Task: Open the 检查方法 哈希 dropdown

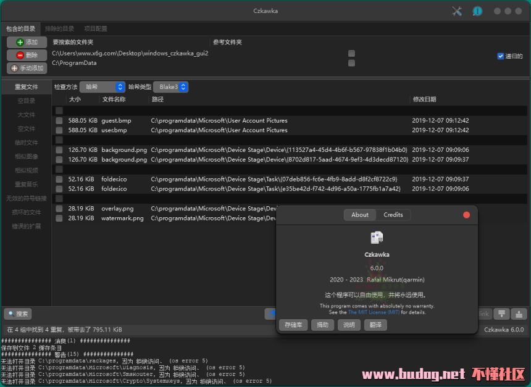Action: (102, 87)
